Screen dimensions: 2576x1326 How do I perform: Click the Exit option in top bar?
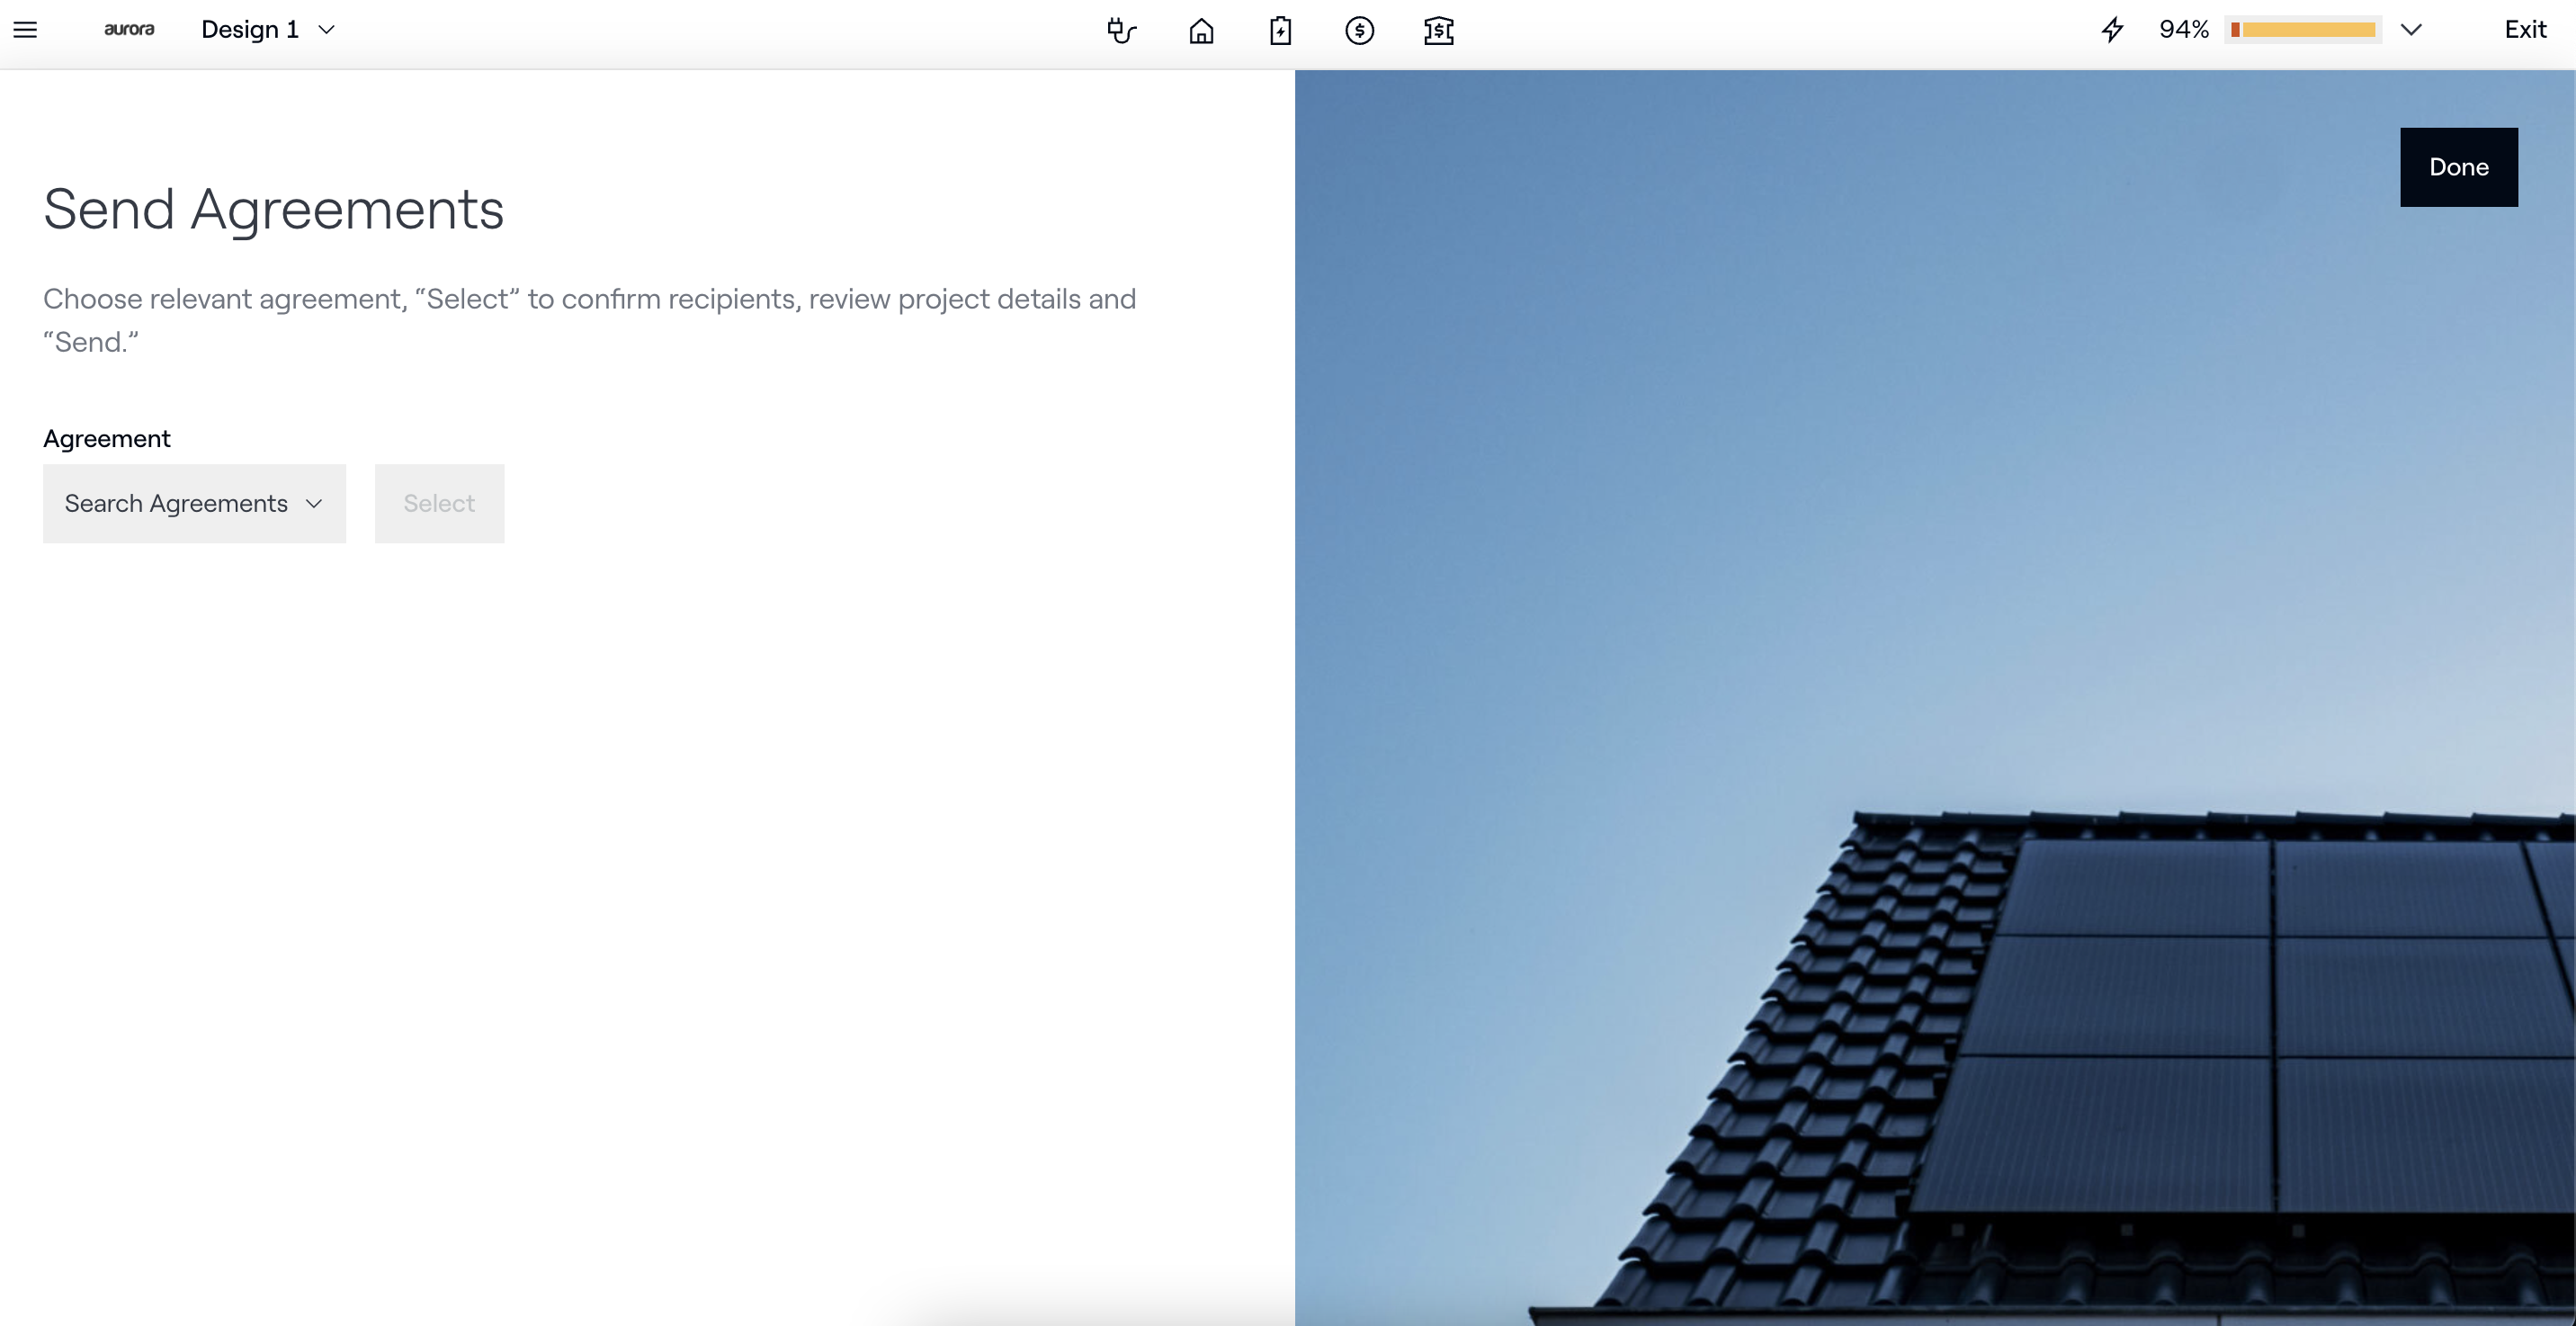[2524, 30]
